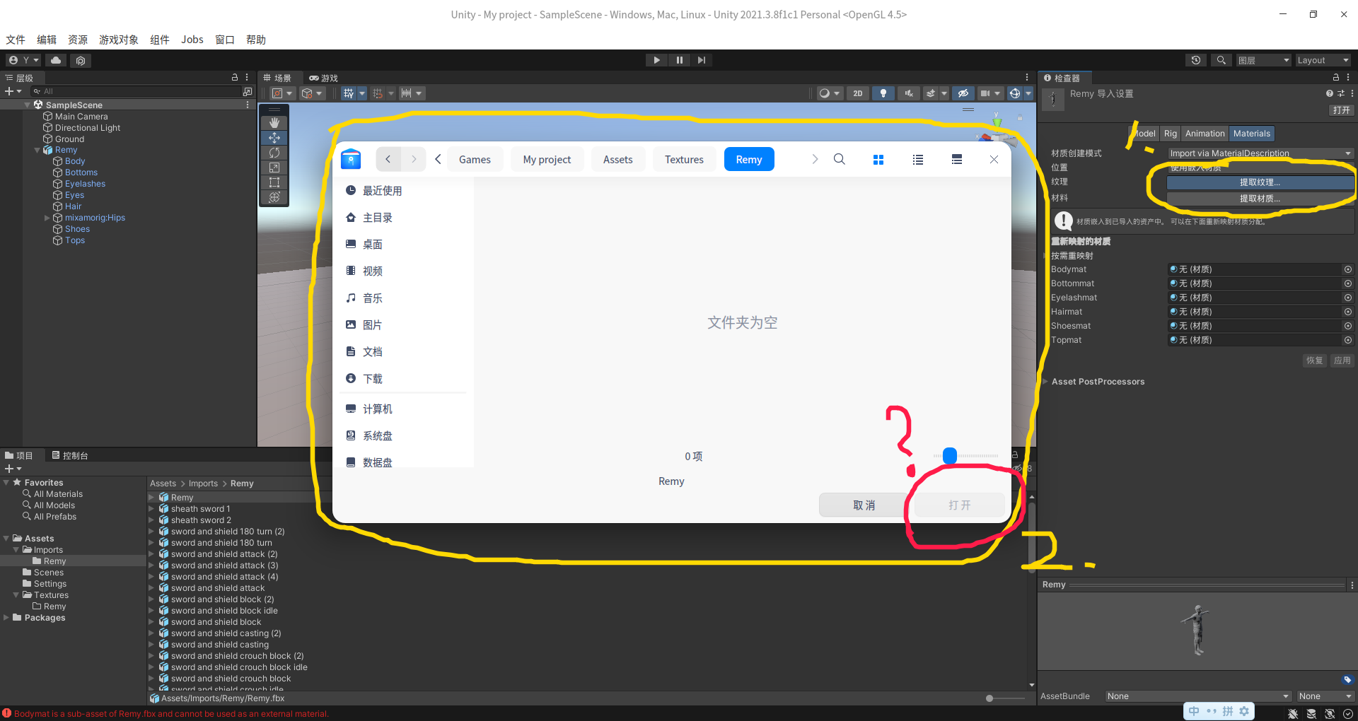This screenshot has width=1358, height=721.
Task: Open the search icon in the file dialog
Action: click(x=839, y=159)
